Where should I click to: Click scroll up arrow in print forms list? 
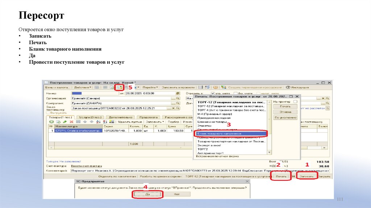(269, 102)
